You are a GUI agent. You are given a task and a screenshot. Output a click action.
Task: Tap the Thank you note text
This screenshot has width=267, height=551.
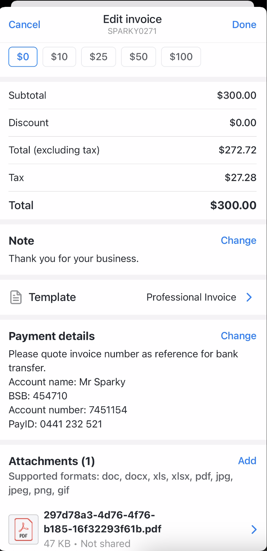tap(74, 259)
